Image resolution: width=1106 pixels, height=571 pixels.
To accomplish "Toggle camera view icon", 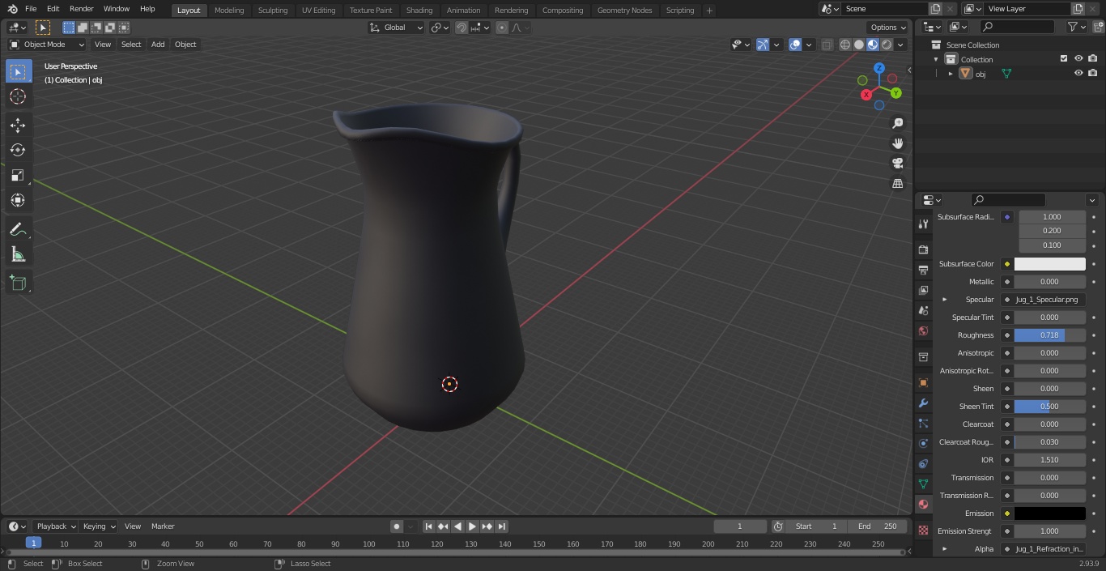I will (x=897, y=163).
